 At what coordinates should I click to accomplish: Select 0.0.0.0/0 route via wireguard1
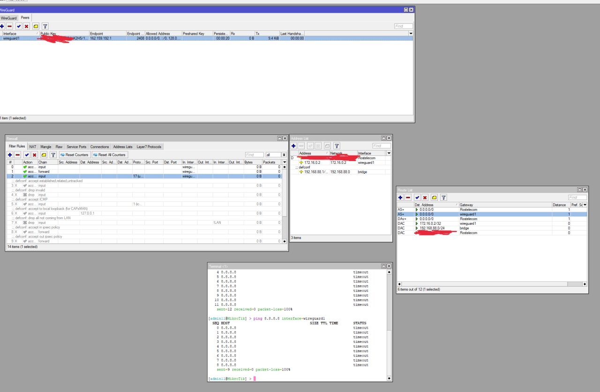(492, 214)
